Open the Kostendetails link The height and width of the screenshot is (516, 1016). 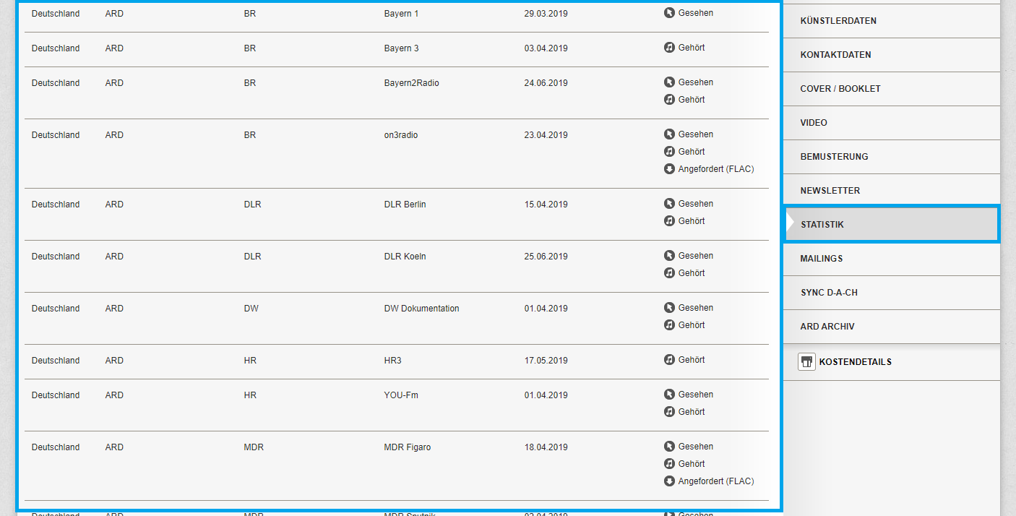(x=855, y=362)
